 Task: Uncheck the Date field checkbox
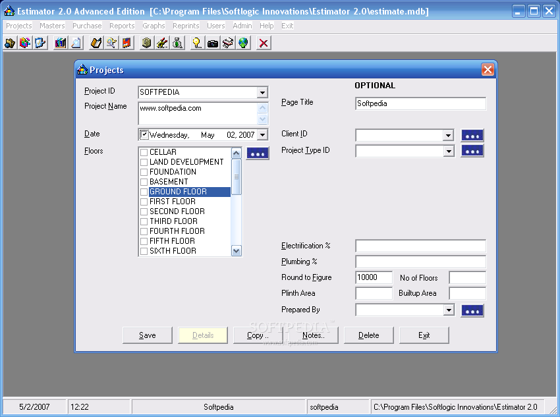(x=144, y=134)
